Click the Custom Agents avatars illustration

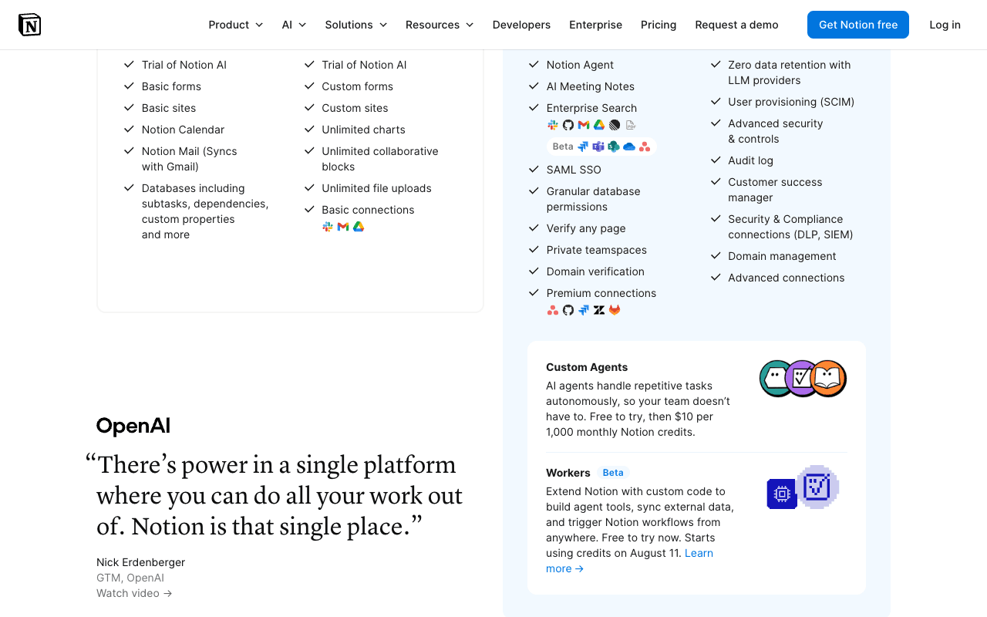click(x=803, y=379)
